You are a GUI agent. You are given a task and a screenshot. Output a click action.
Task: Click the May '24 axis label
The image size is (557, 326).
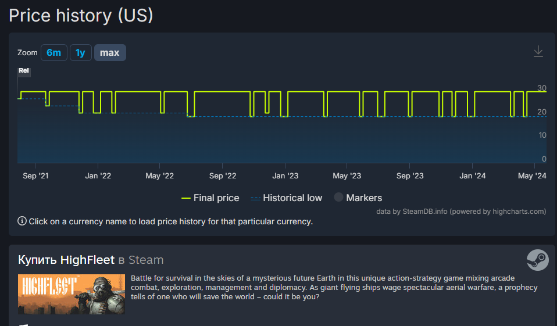[532, 175]
